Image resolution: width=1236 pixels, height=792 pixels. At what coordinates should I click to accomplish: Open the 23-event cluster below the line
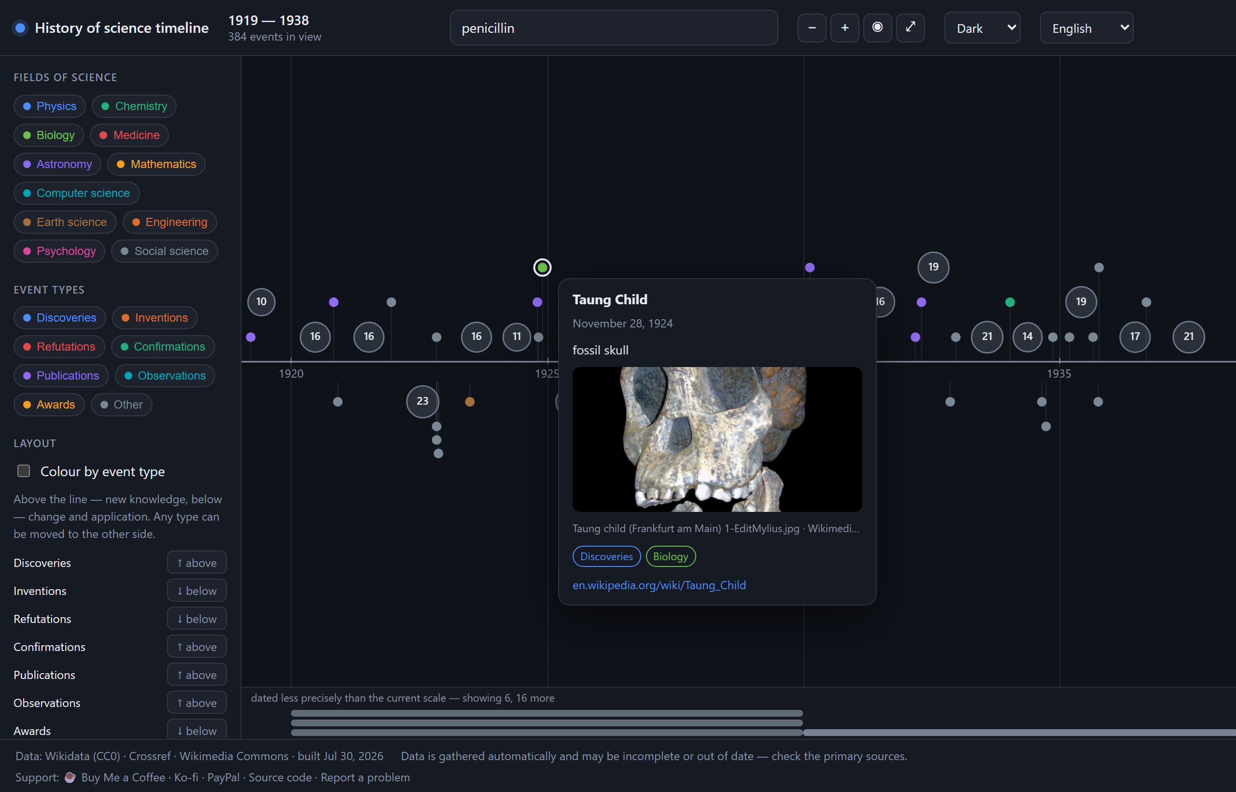pyautogui.click(x=422, y=401)
